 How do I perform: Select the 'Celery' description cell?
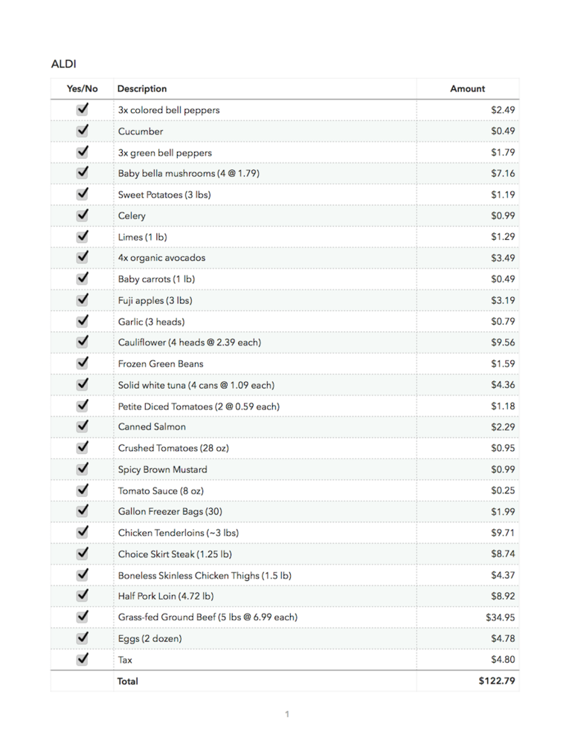tap(265, 215)
